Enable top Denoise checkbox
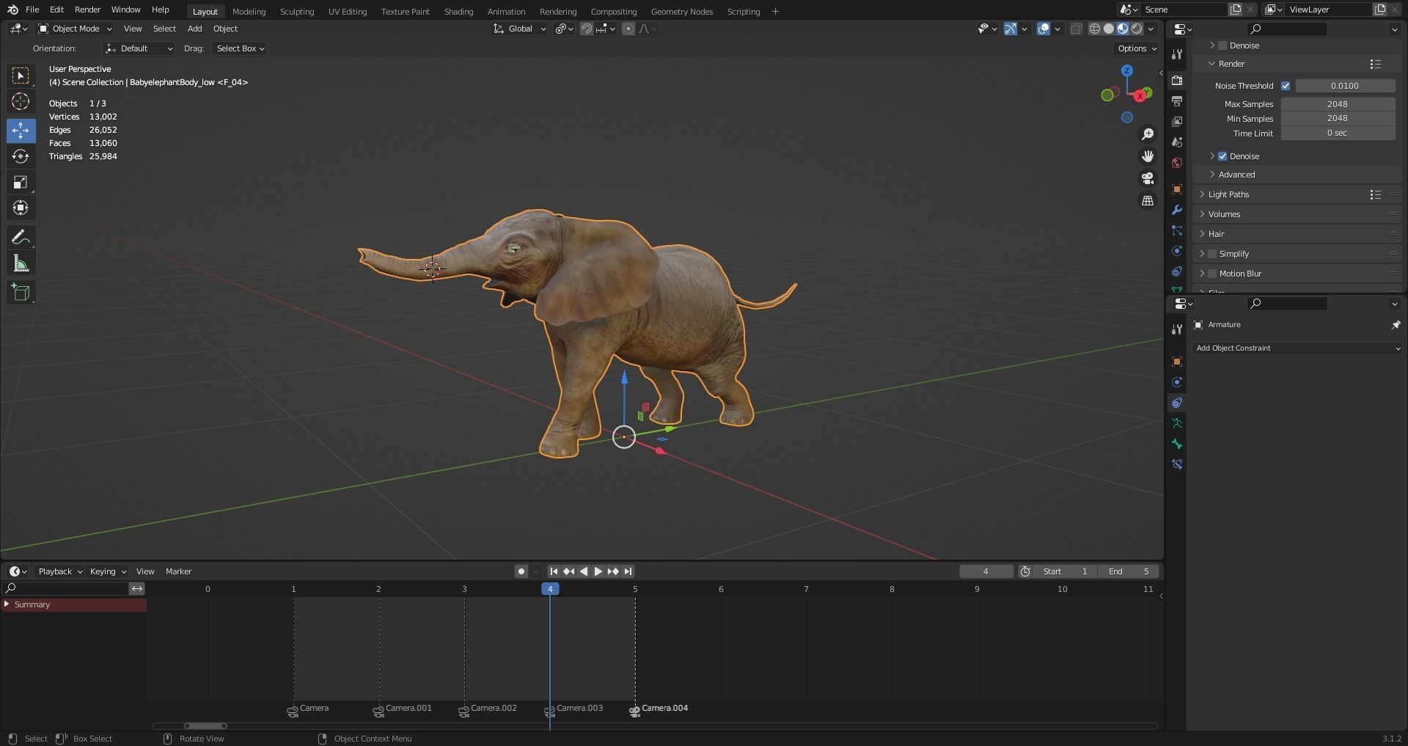The height and width of the screenshot is (746, 1408). (1222, 45)
